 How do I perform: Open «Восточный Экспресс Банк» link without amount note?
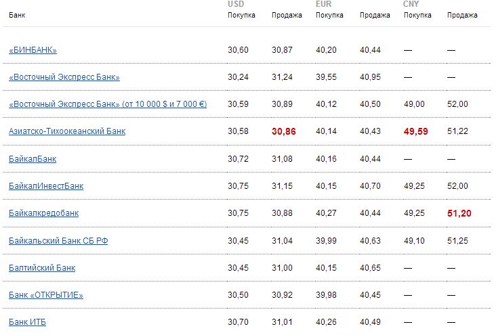click(x=64, y=77)
